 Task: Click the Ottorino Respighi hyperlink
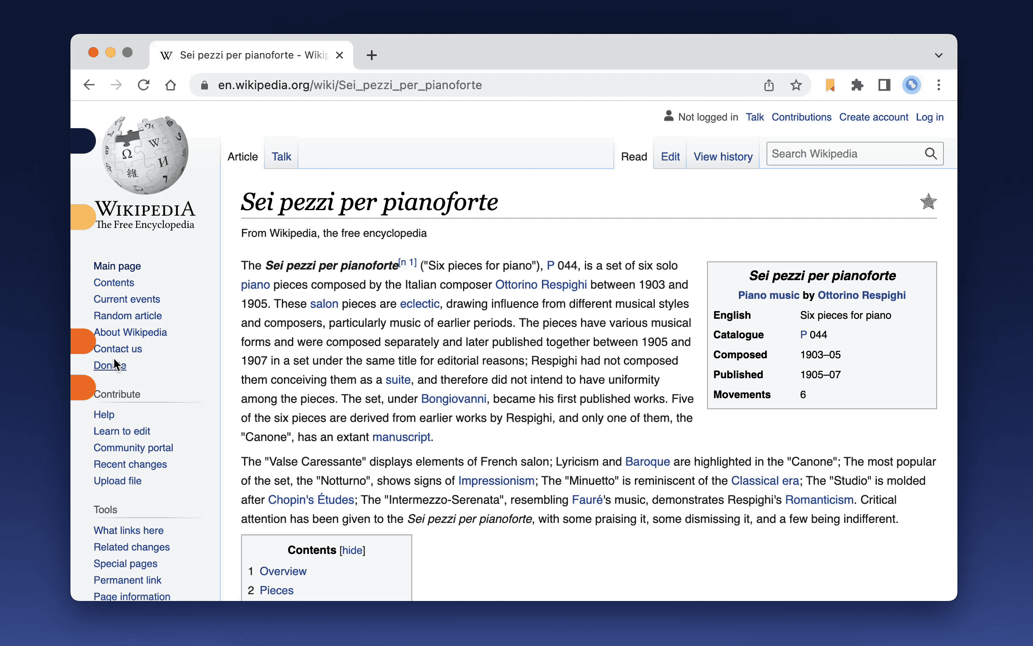pyautogui.click(x=541, y=284)
